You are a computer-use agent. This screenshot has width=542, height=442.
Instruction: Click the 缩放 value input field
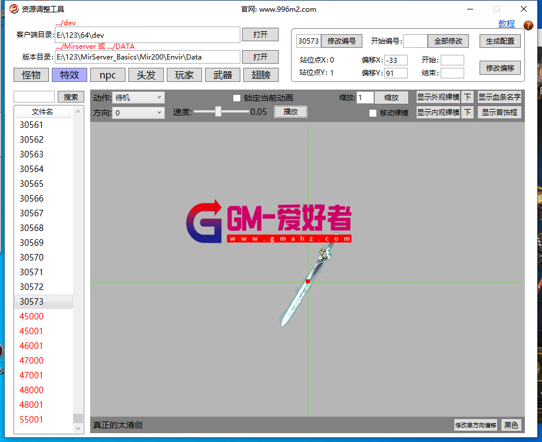point(365,97)
